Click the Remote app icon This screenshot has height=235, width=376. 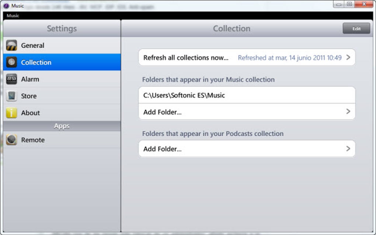coord(11,140)
